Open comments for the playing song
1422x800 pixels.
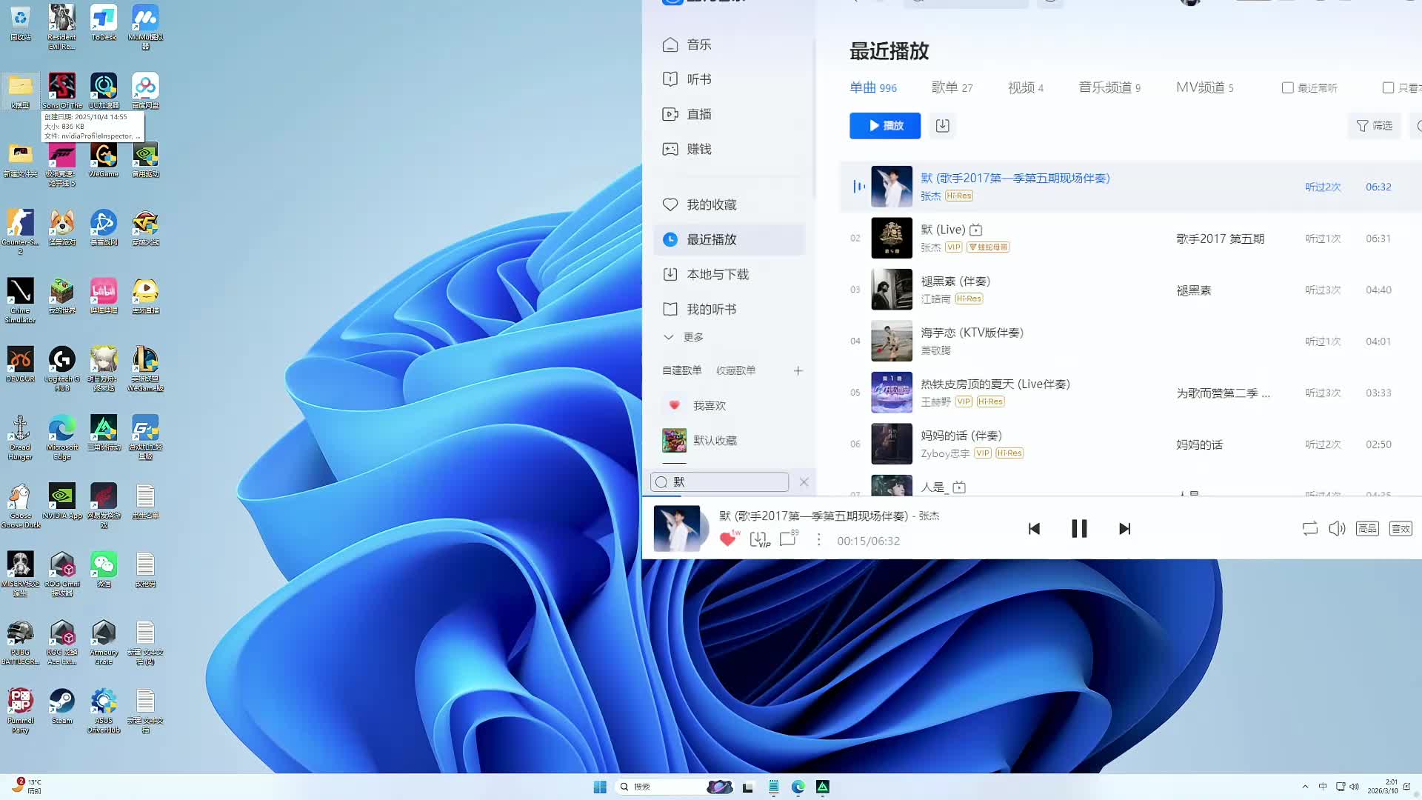pyautogui.click(x=787, y=540)
